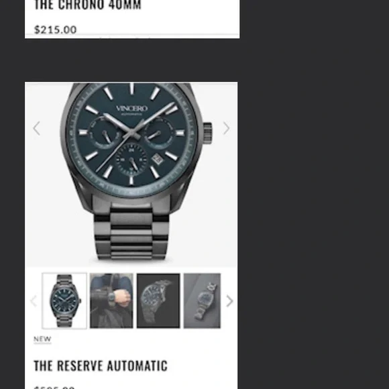Screen dimensions: 389x389
Task: Go to previous thumbnails in the carousel
Action: 34,301
